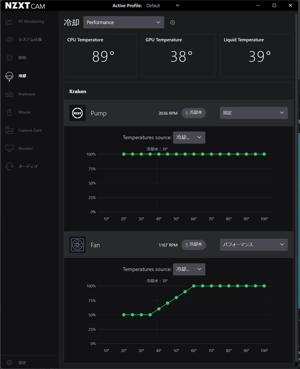Click the Kraken Fan icon
Screen dimensions: 300x369
77,245
